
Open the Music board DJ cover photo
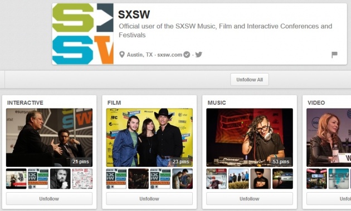(x=250, y=138)
